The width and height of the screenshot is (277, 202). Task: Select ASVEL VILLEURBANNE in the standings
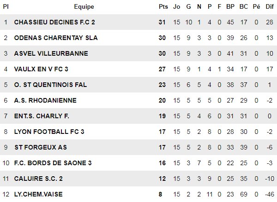click(51, 53)
